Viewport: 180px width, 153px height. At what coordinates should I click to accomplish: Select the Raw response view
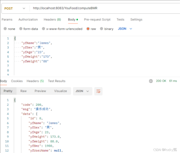tap(23, 91)
